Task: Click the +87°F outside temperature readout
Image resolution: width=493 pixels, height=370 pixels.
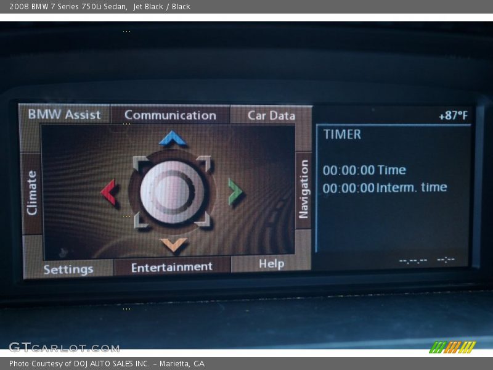Action: [x=453, y=116]
